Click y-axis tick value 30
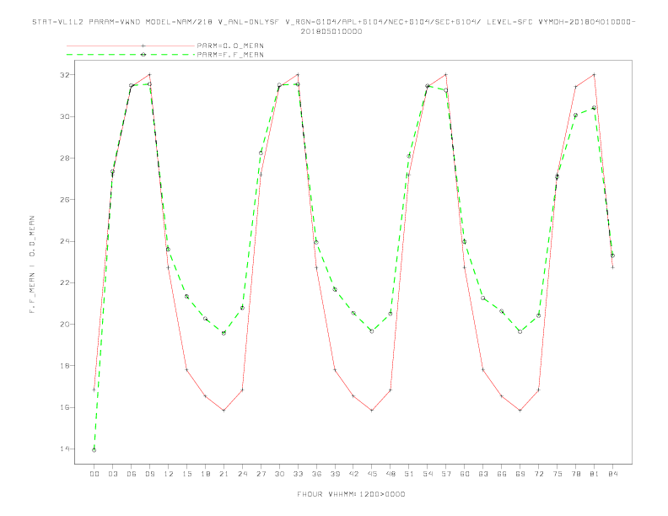This screenshot has height=516, width=668. pyautogui.click(x=64, y=116)
